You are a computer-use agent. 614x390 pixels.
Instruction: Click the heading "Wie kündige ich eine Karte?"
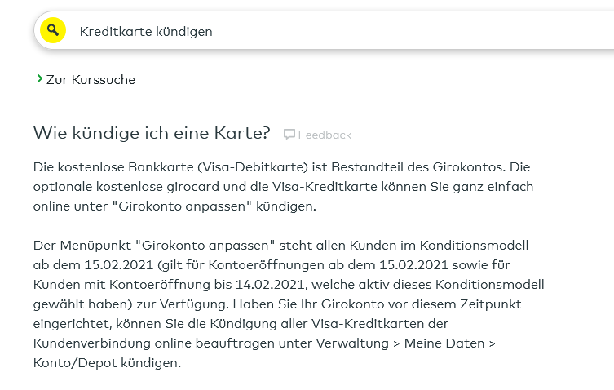(x=152, y=133)
